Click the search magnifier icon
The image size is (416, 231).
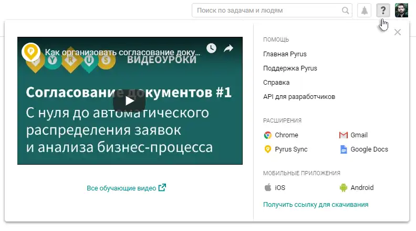pyautogui.click(x=345, y=11)
